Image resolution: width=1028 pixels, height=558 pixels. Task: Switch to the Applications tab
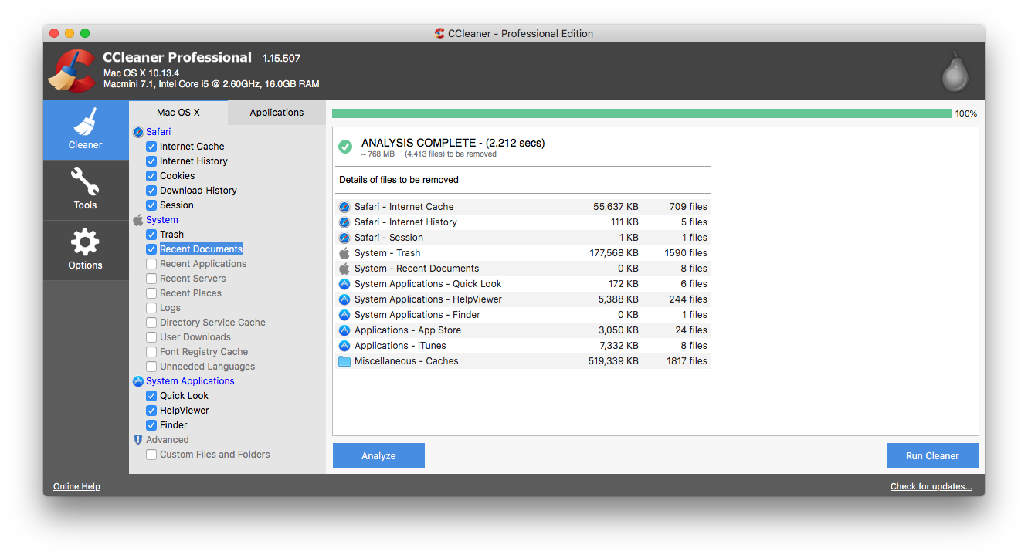(277, 113)
